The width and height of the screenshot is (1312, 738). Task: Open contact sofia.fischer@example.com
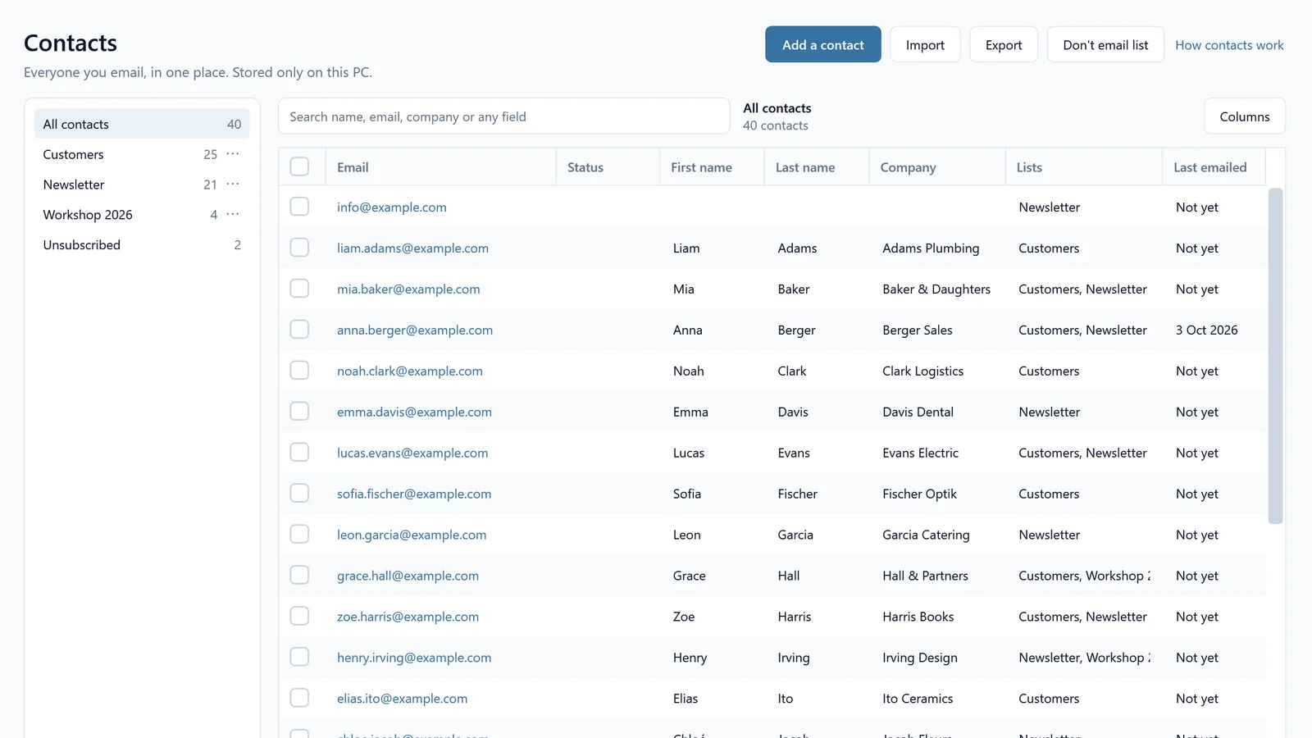[414, 494]
